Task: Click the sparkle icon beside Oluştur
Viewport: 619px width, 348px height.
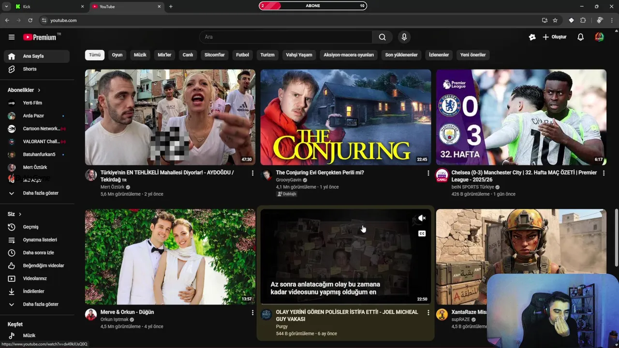Action: (x=532, y=37)
